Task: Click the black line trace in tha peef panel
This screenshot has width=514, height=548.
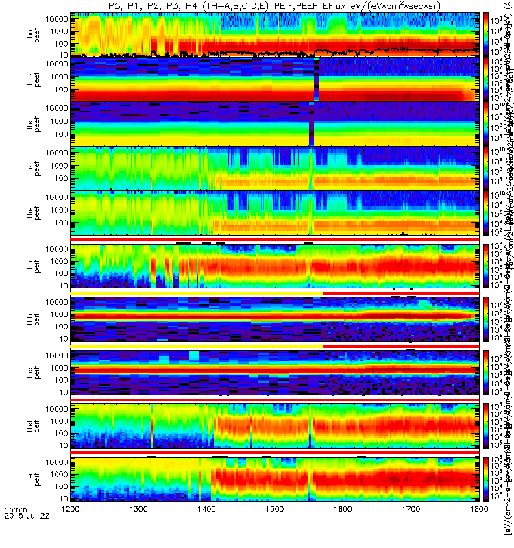Action: point(275,53)
